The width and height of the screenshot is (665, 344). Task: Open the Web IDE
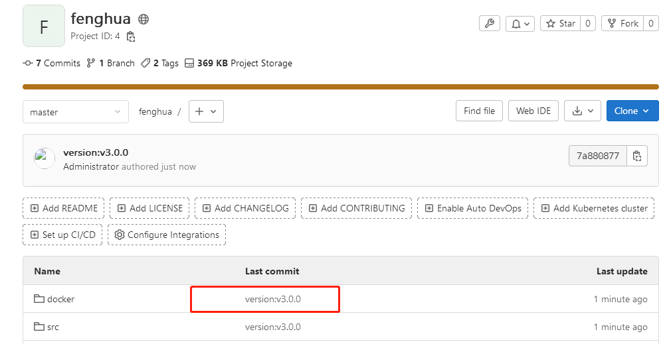tap(533, 111)
